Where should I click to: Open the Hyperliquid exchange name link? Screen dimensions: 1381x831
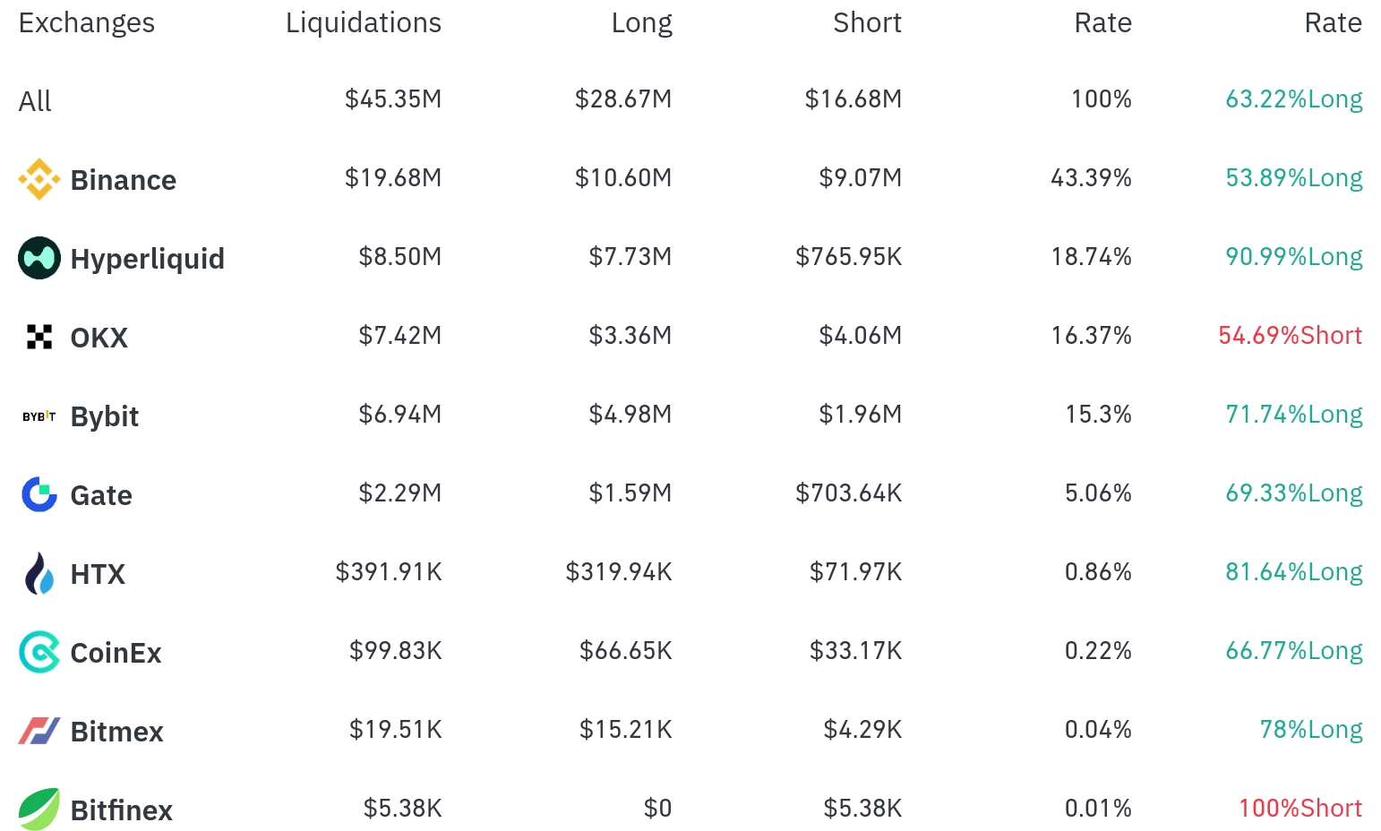coord(148,259)
